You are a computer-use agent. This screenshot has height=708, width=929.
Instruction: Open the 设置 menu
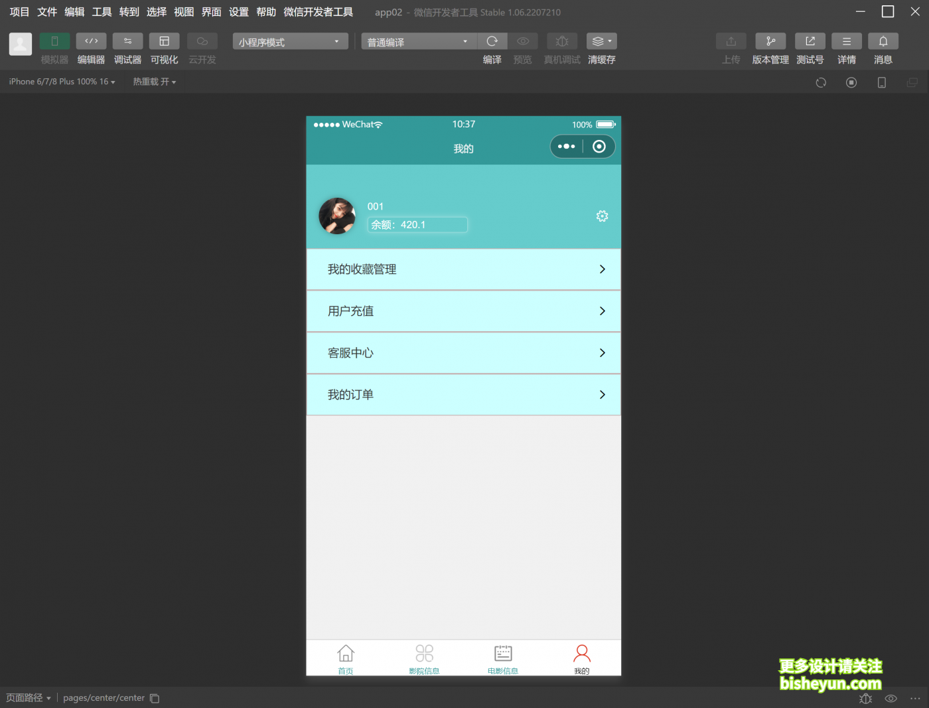pos(239,12)
